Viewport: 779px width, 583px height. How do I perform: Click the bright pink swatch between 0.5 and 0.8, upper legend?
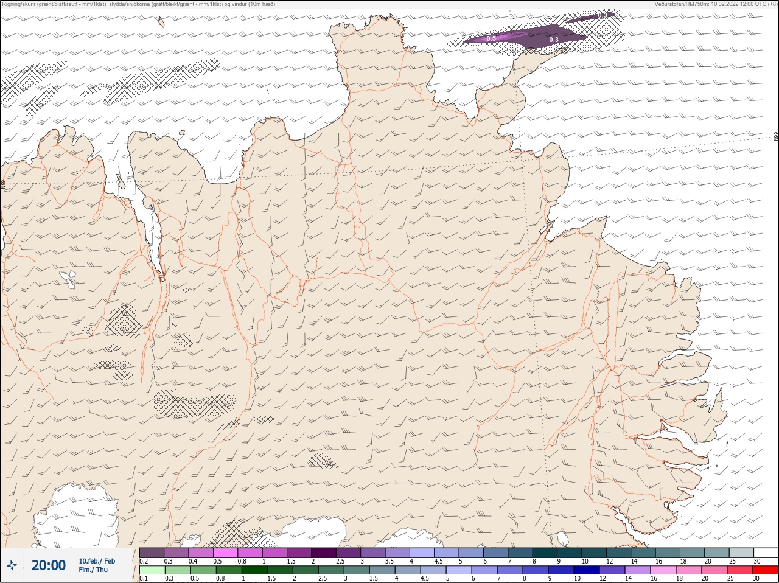225,553
